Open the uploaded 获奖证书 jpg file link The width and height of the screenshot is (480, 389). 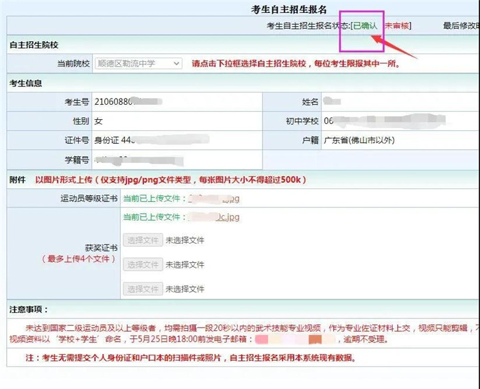tap(213, 217)
